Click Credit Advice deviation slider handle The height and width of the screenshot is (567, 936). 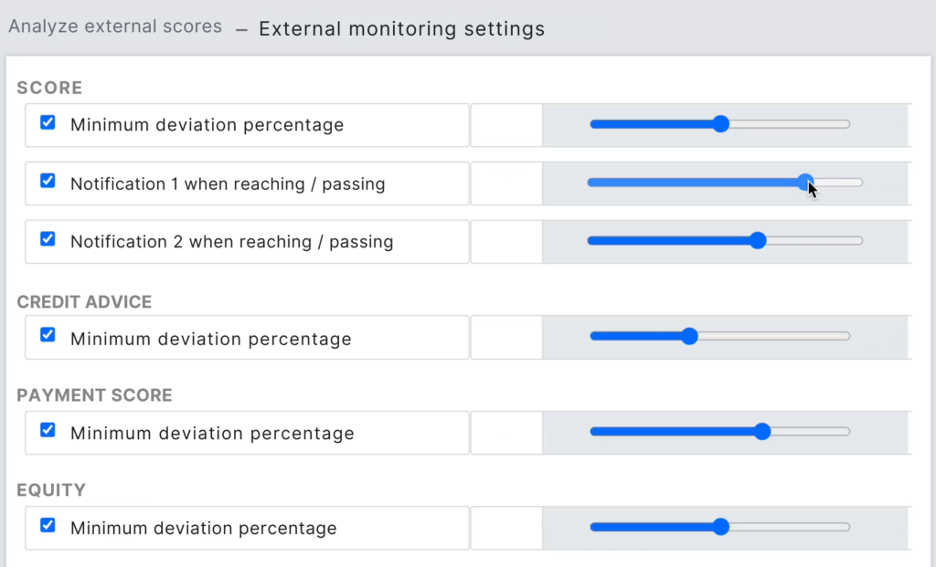point(689,336)
